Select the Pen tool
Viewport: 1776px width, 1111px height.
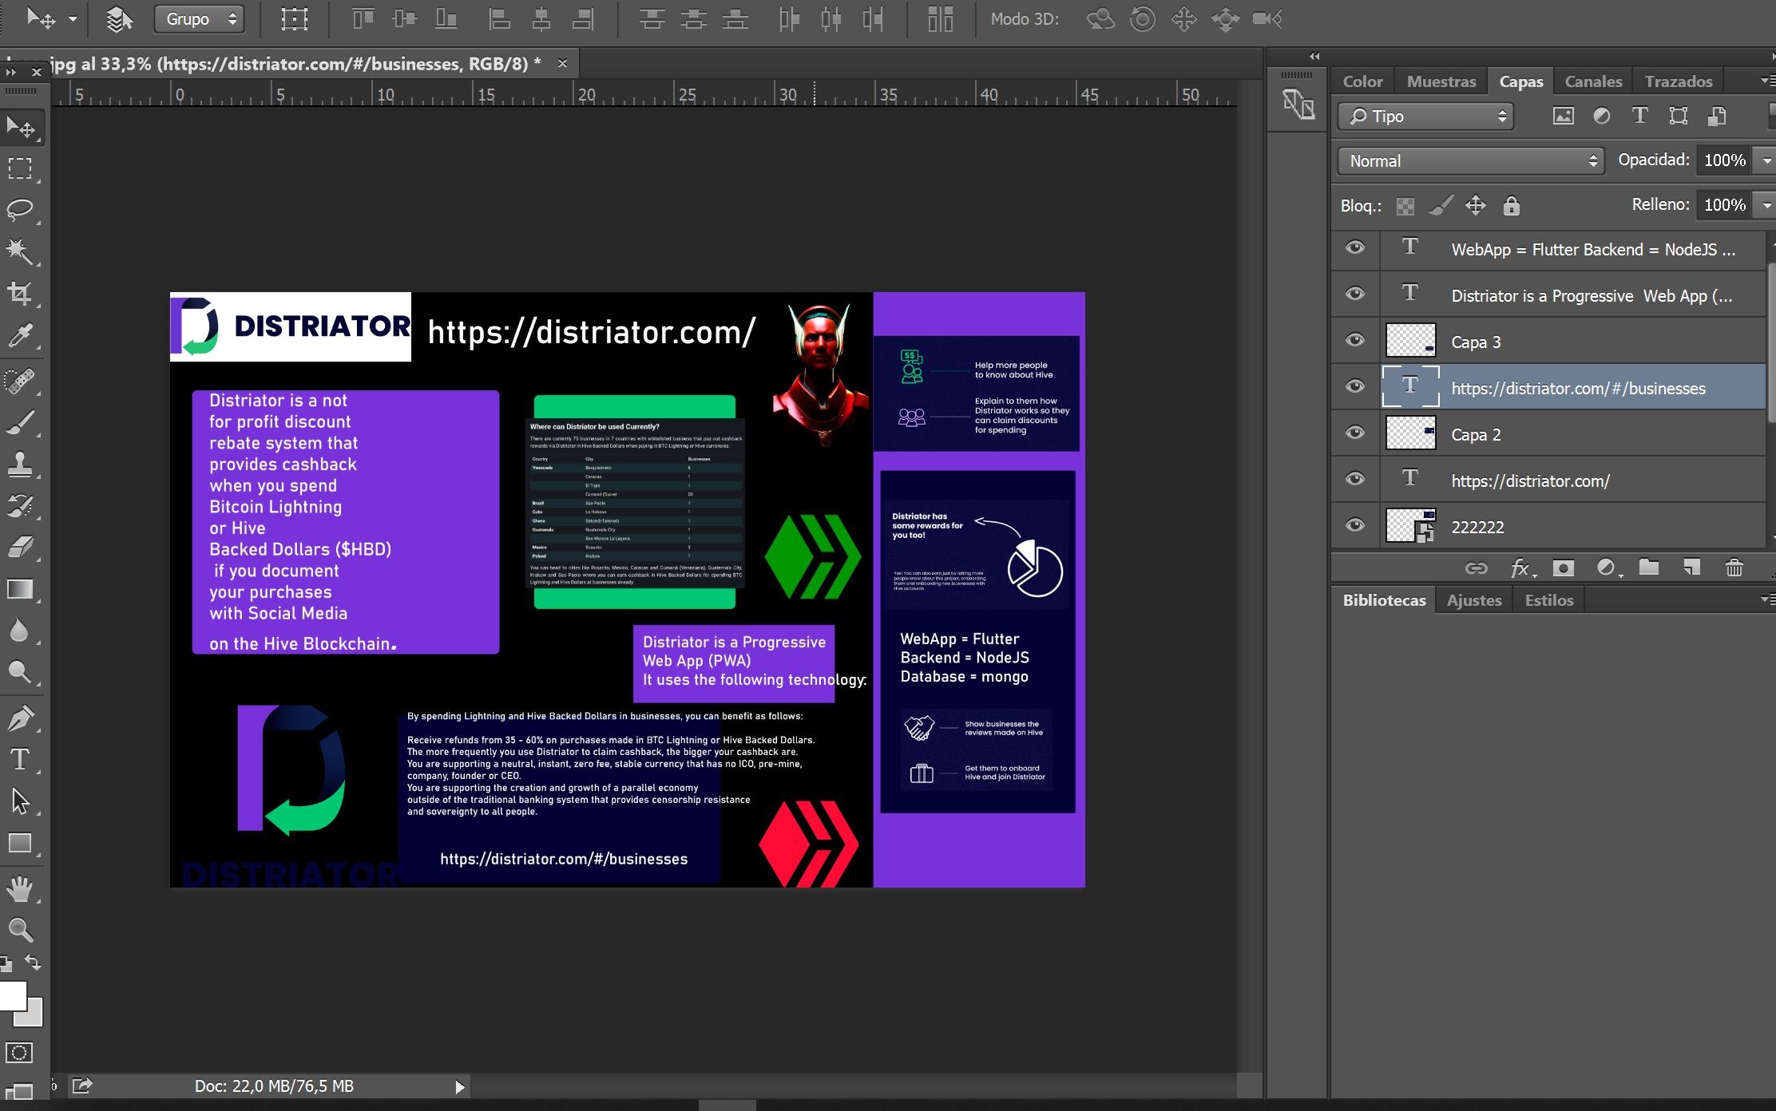(20, 718)
